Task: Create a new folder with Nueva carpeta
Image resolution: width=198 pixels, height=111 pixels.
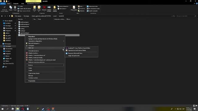Action: point(55,9)
